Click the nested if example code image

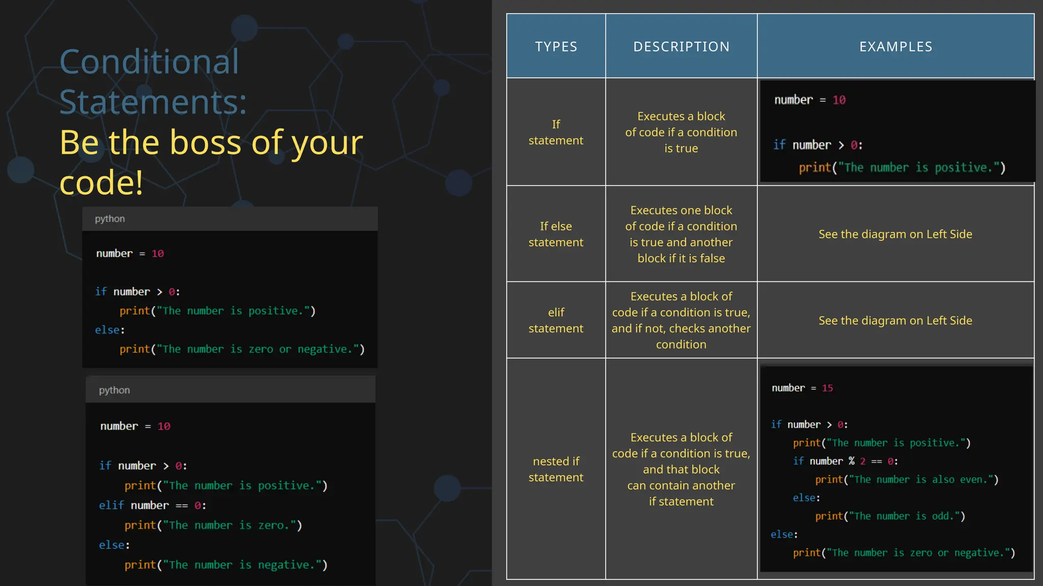point(895,469)
